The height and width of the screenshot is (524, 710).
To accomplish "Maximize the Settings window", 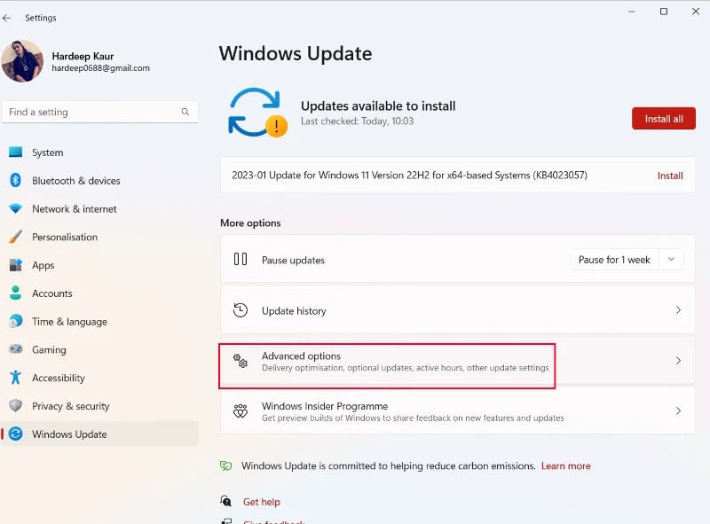I will coord(663,12).
